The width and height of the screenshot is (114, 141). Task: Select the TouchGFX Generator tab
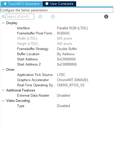coord(21,4)
